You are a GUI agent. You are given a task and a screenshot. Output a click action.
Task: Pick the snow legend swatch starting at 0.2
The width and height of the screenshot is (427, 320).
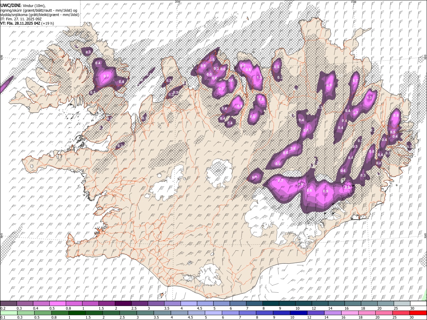[x=8, y=304]
